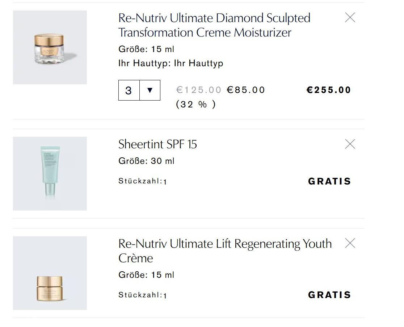
Task: Click the discounted €85.00 unit price
Action: pyautogui.click(x=246, y=90)
